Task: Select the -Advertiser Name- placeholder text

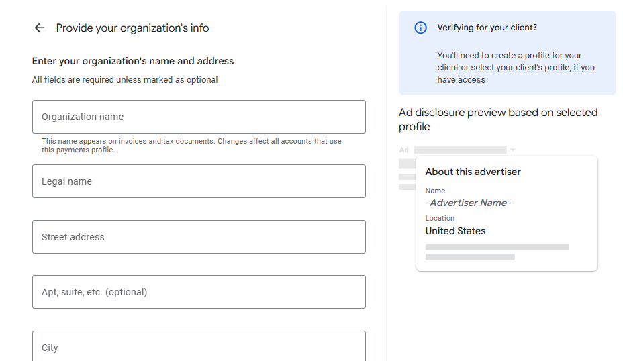Action: point(468,203)
